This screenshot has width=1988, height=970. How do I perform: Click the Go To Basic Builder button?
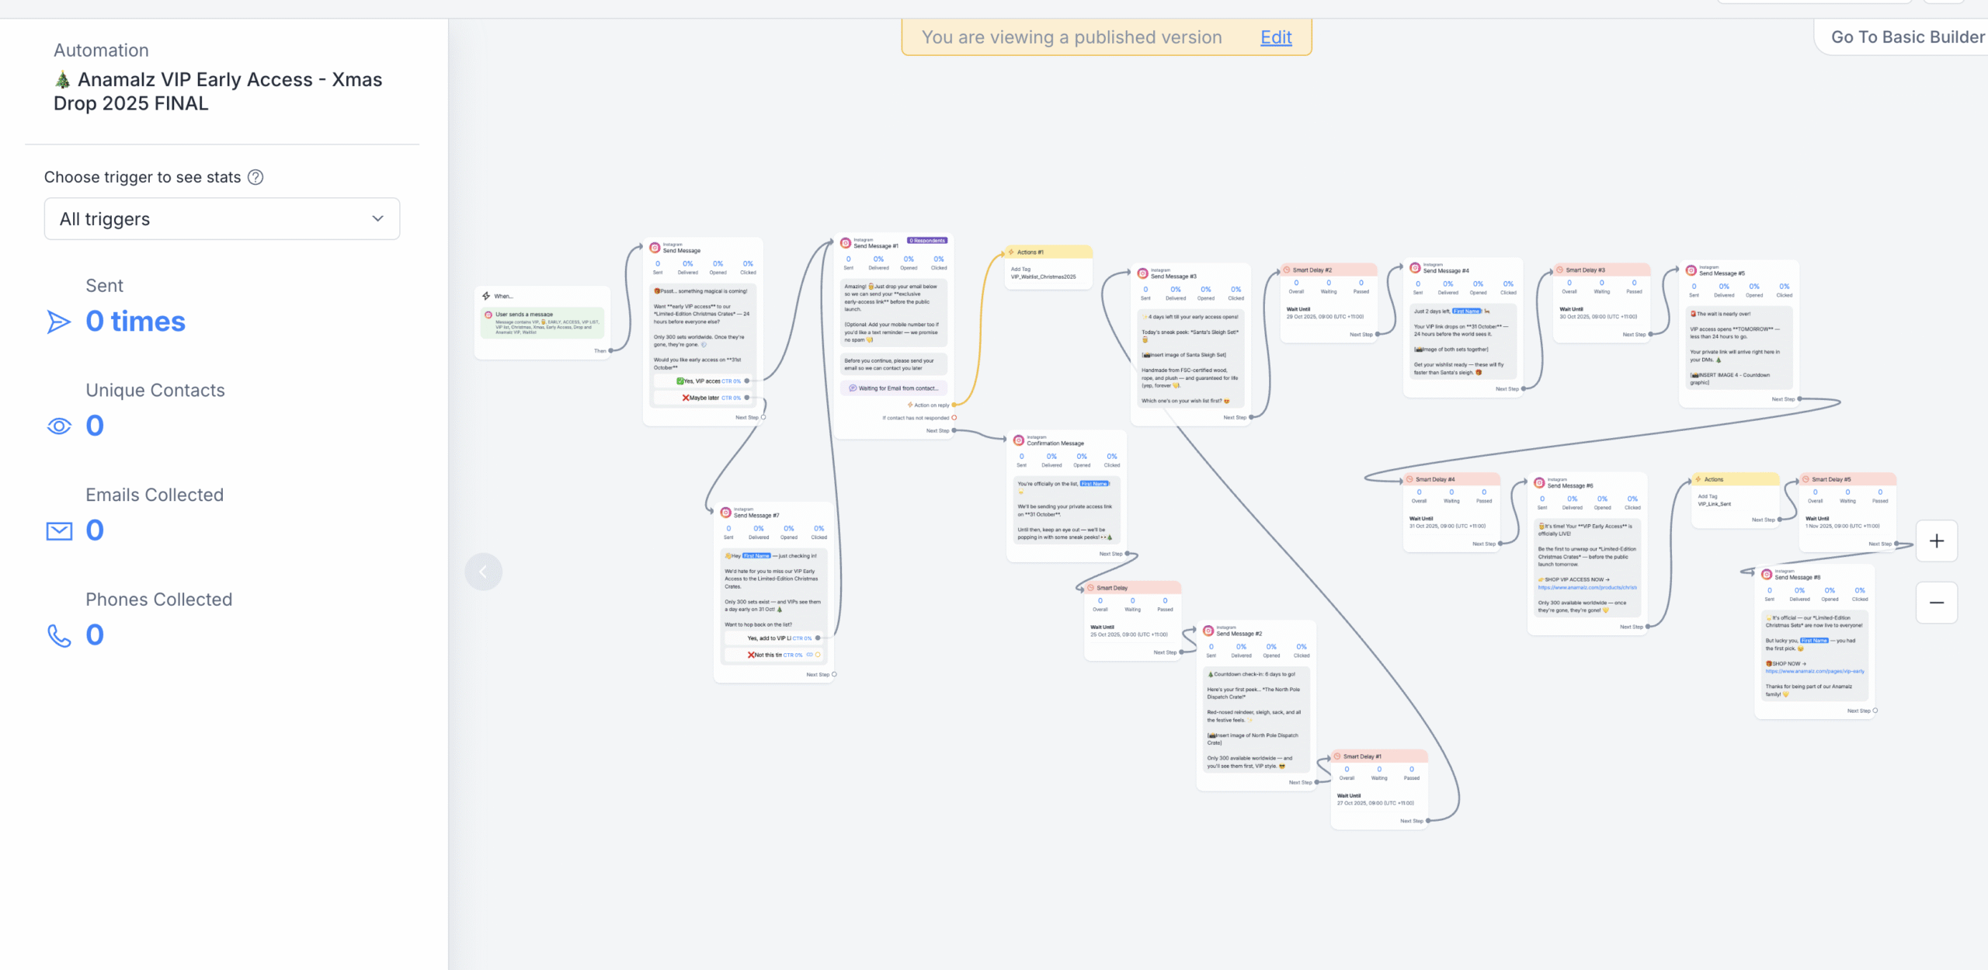tap(1907, 37)
